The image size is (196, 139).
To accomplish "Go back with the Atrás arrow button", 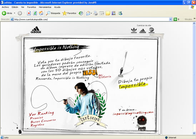I will click(x=7, y=13).
